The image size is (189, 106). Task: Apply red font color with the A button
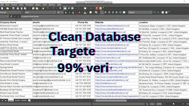click(79, 12)
